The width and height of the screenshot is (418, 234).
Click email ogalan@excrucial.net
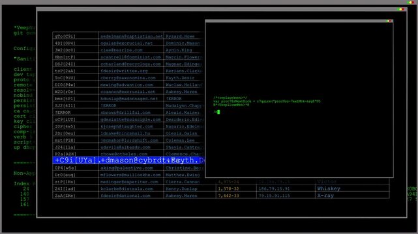pyautogui.click(x=127, y=44)
